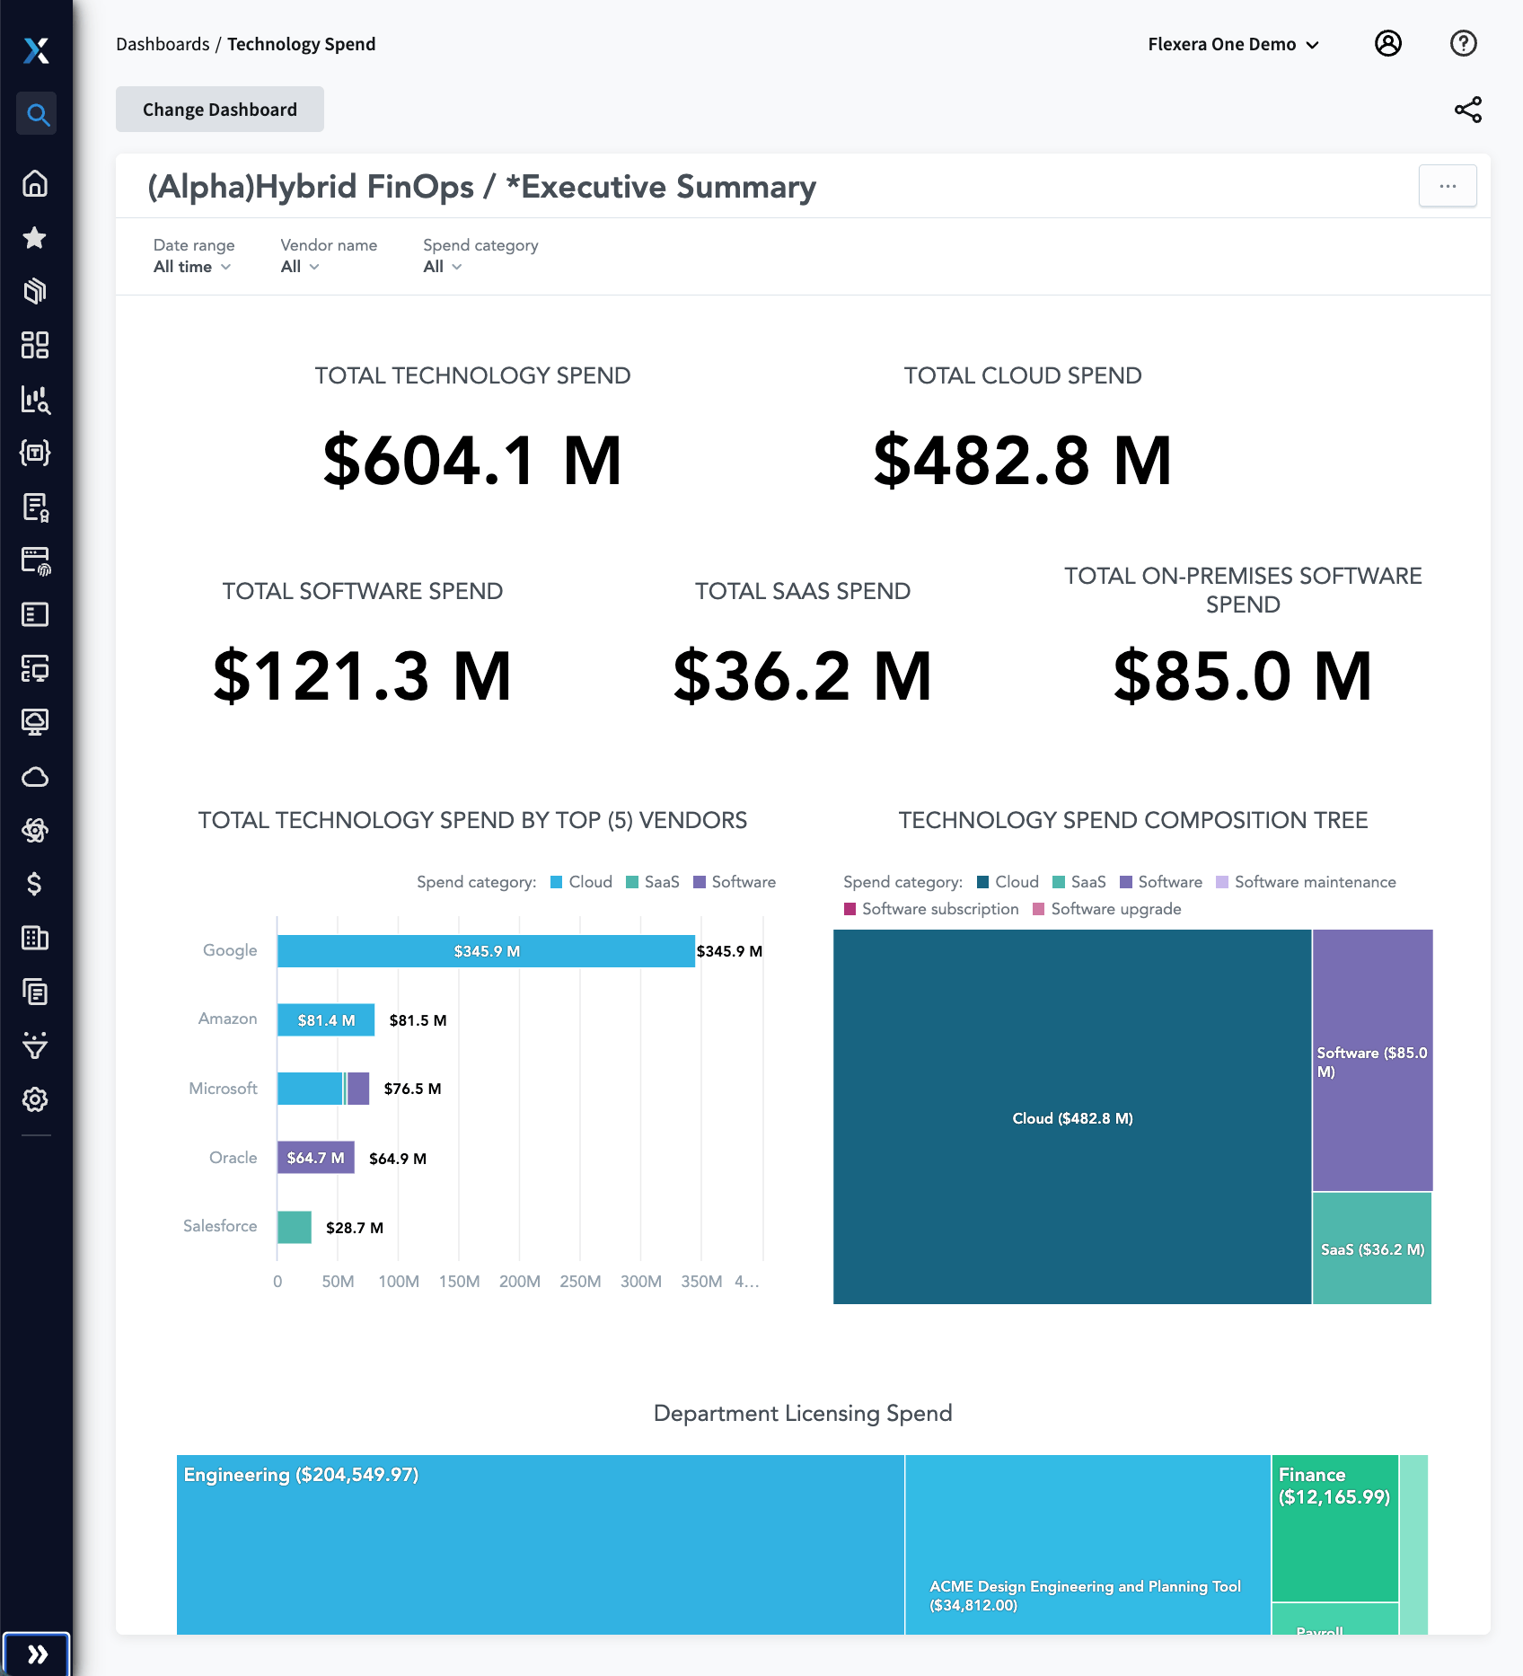Expand the sidebar with double-chevron button
This screenshot has width=1523, height=1676.
coord(37,1654)
